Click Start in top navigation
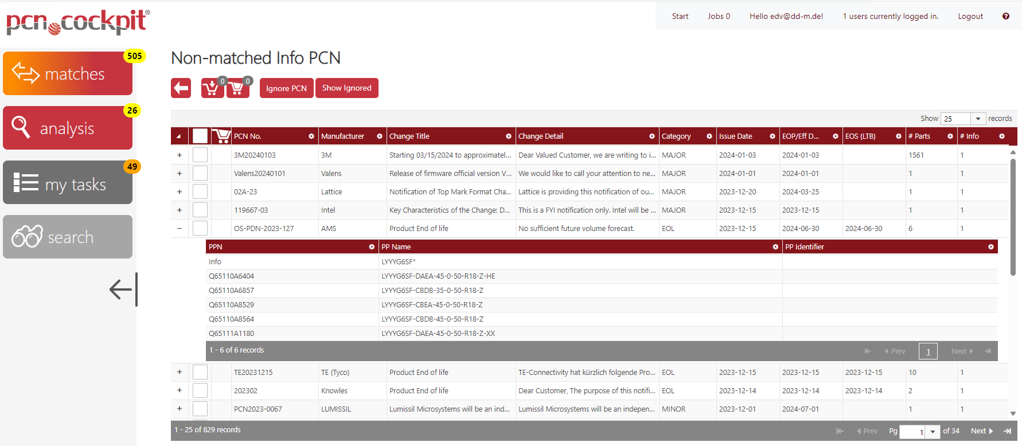 680,16
